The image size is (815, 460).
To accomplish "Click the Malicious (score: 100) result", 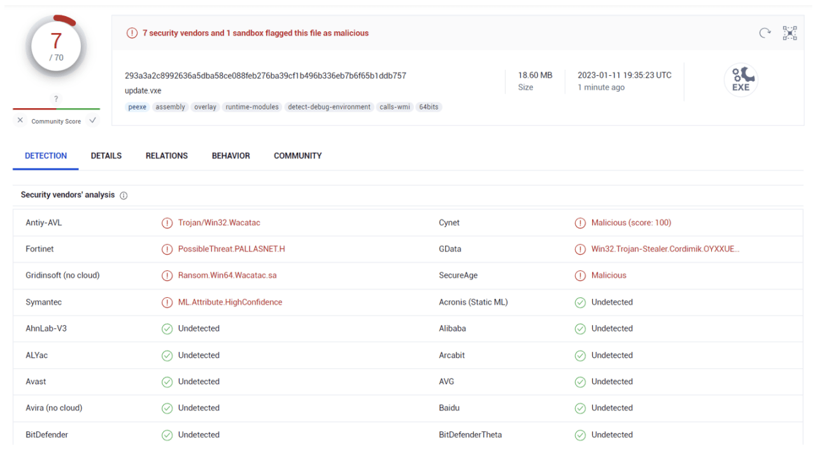I will 631,223.
